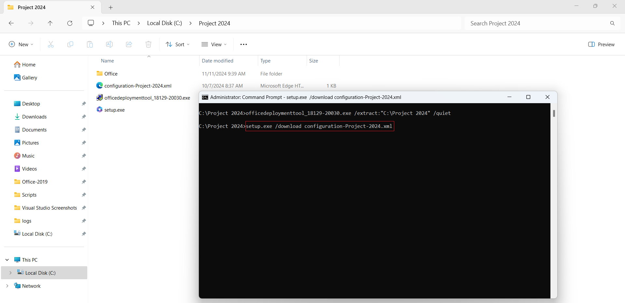Click the search magnifier icon
625x303 pixels.
click(x=612, y=23)
